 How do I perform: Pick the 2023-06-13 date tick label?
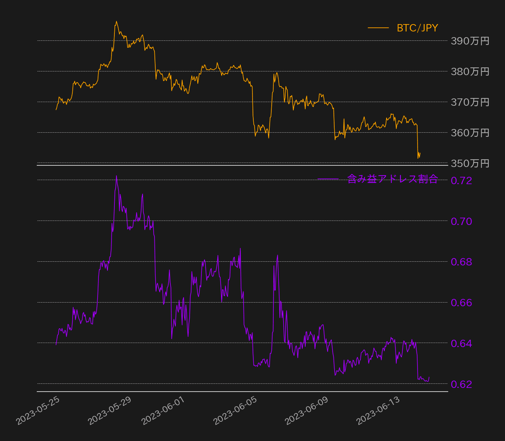click(x=378, y=410)
